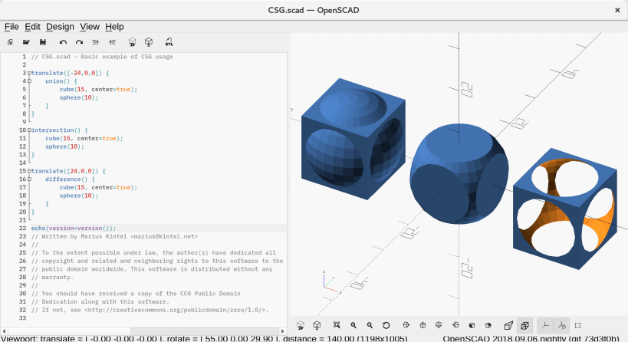628x342 pixels.
Task: Click 'translate([24,0,0]) {' on line 15
Action: [68, 171]
